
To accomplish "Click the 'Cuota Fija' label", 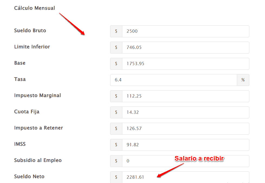I will point(27,112).
